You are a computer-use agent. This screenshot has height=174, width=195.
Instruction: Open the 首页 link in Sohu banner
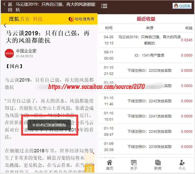click(x=25, y=19)
